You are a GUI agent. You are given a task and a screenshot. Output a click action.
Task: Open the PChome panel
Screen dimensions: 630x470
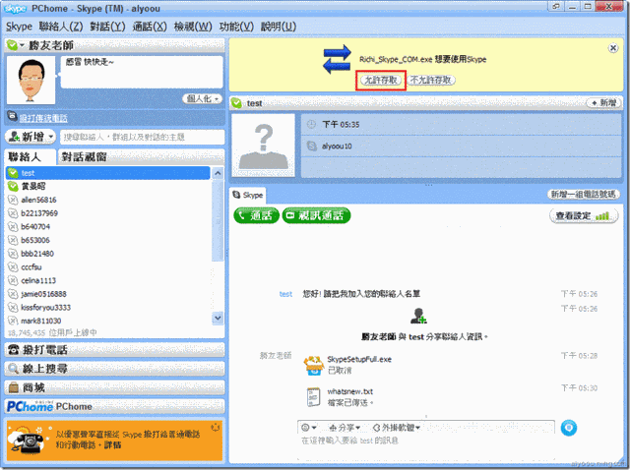click(114, 407)
